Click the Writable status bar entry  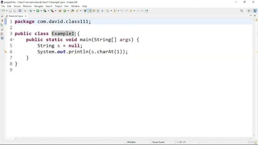[x=131, y=142]
